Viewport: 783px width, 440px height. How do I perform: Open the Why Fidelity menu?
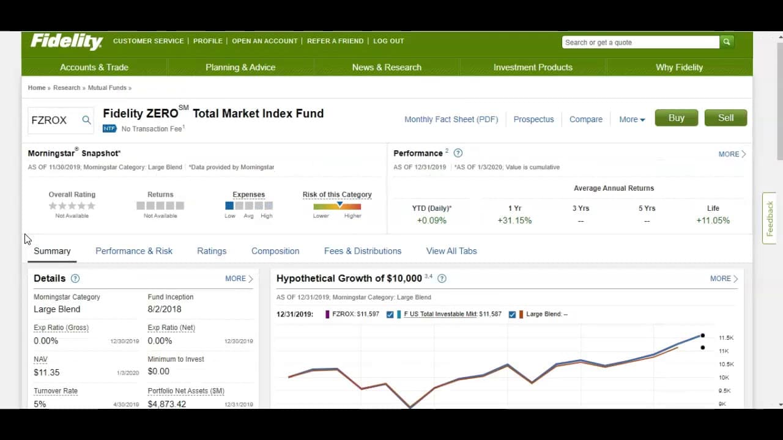point(679,67)
